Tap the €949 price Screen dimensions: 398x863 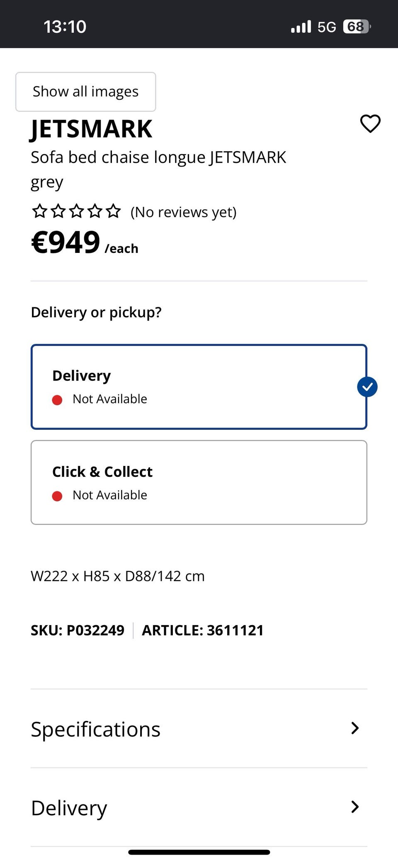coord(66,243)
